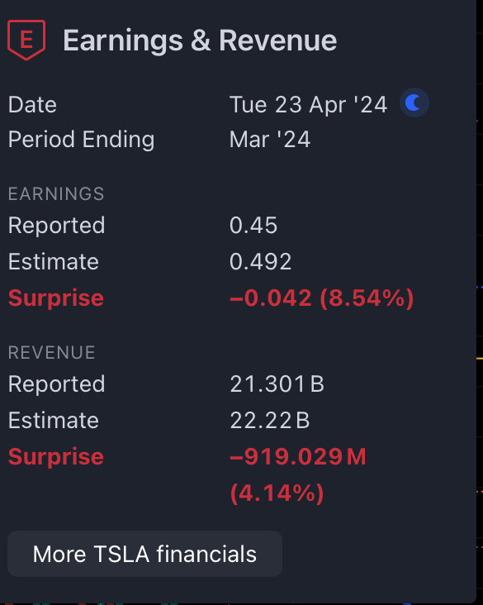
Task: Click the blue after-market moon icon
Action: click(414, 103)
